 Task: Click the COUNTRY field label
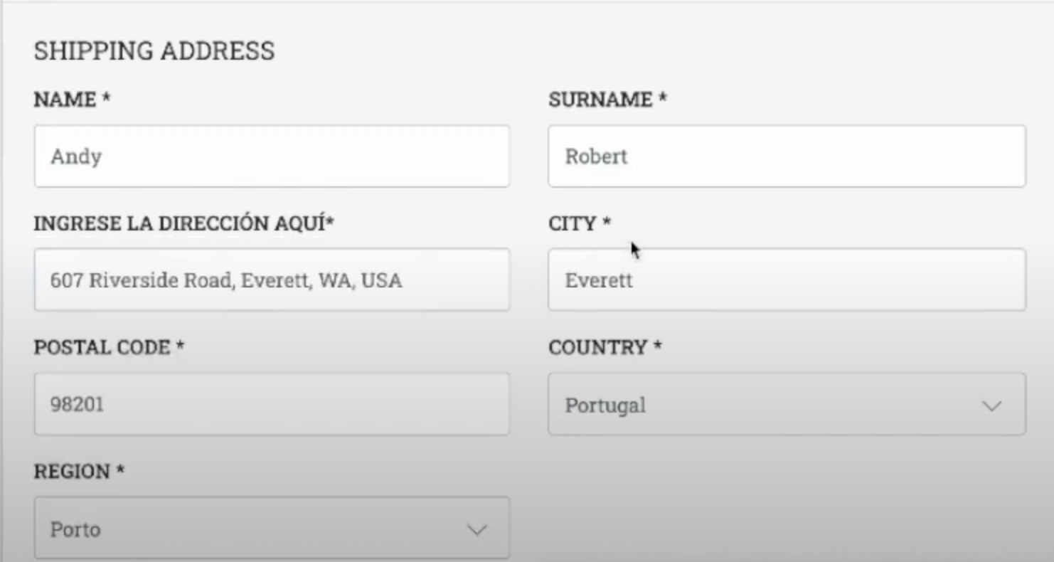(x=605, y=347)
